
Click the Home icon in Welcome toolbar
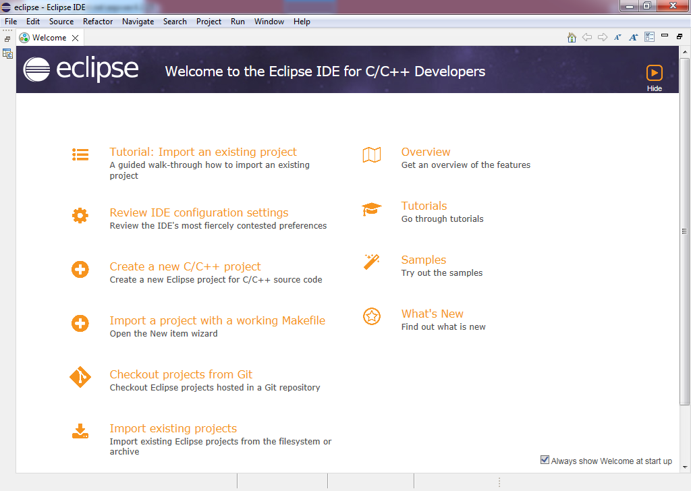point(572,38)
